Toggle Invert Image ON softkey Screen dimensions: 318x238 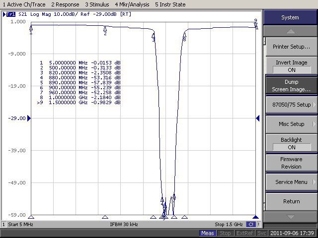pyautogui.click(x=291, y=66)
